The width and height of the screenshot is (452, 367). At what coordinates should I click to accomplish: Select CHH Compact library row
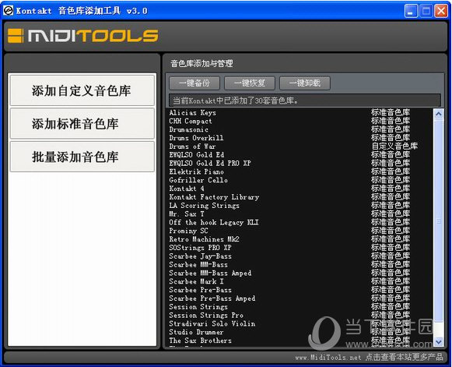[x=300, y=121]
